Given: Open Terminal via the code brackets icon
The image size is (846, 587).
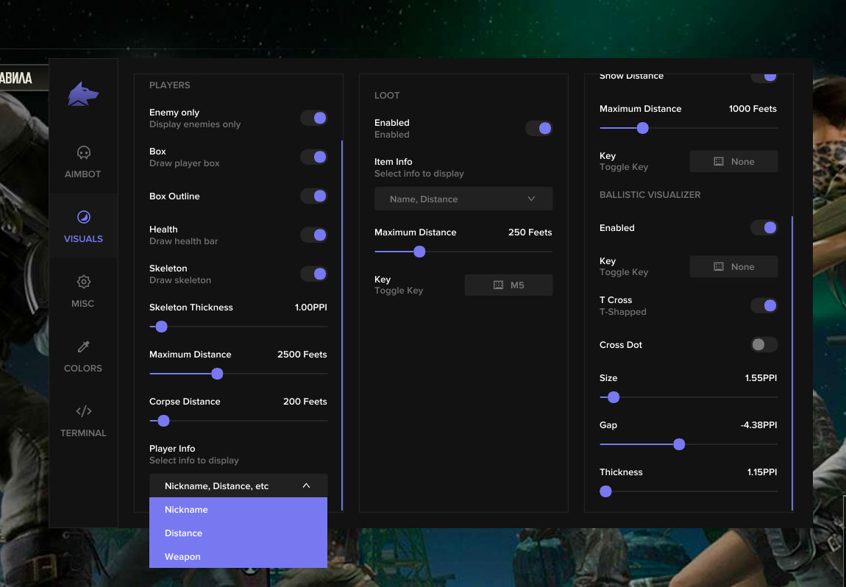Looking at the screenshot, I should coord(83,411).
